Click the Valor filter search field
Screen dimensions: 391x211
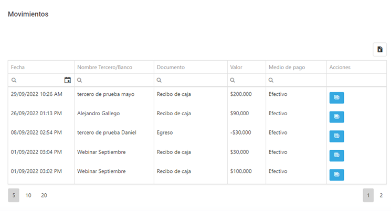click(x=246, y=80)
